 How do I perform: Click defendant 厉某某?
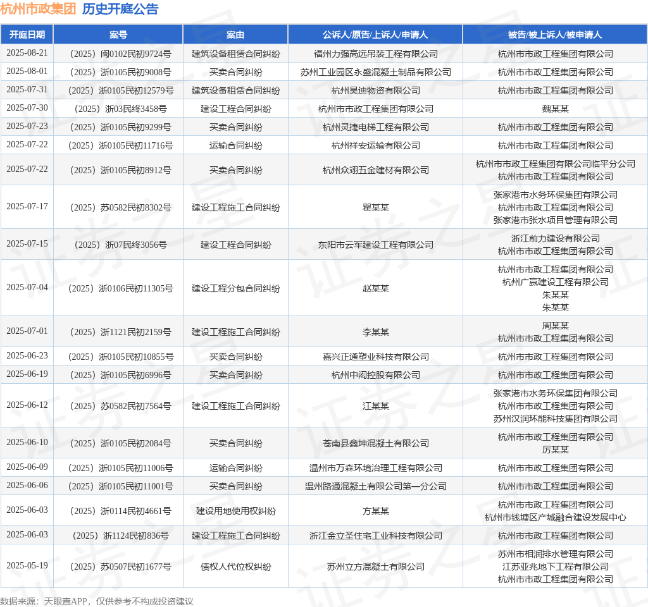point(556,450)
